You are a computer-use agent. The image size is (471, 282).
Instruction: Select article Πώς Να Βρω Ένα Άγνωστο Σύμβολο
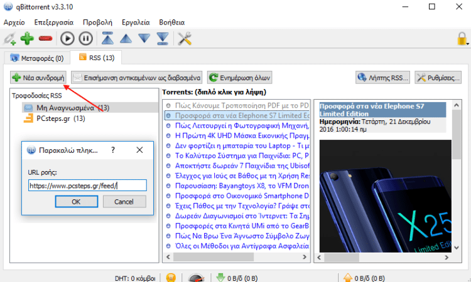[237, 236]
